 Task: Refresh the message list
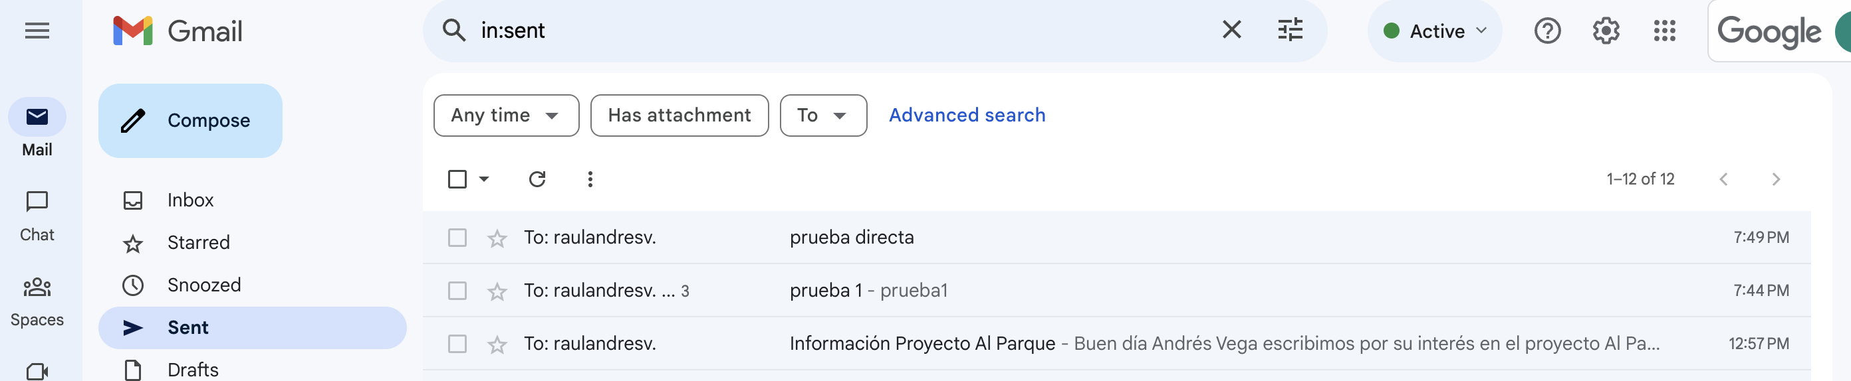click(537, 179)
